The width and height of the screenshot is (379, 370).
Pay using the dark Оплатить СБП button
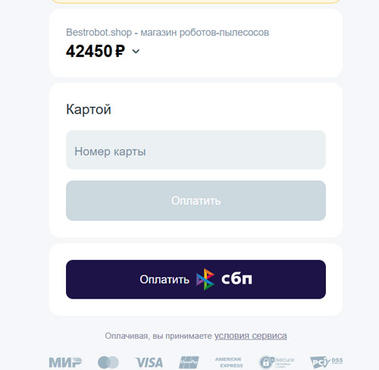[196, 279]
